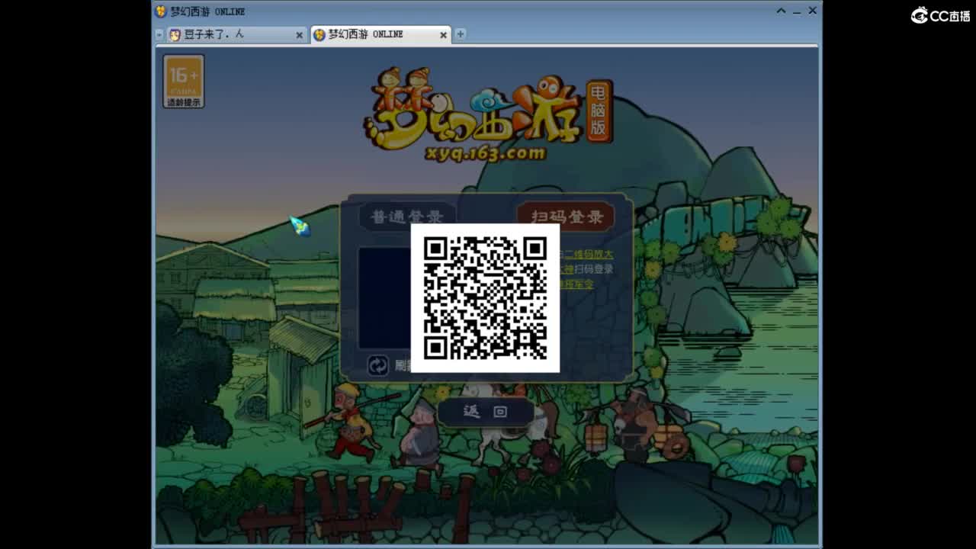Click the 二维码放大 link

pyautogui.click(x=587, y=255)
